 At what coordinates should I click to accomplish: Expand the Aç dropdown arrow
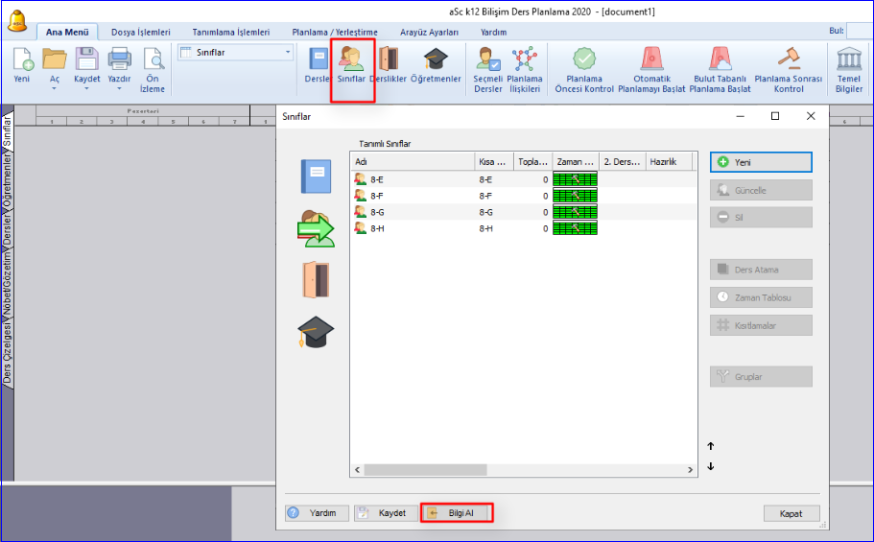(54, 88)
